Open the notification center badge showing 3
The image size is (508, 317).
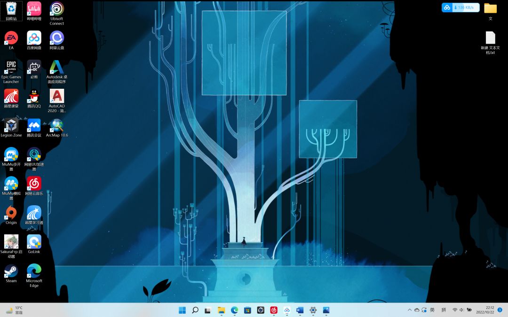(x=500, y=310)
